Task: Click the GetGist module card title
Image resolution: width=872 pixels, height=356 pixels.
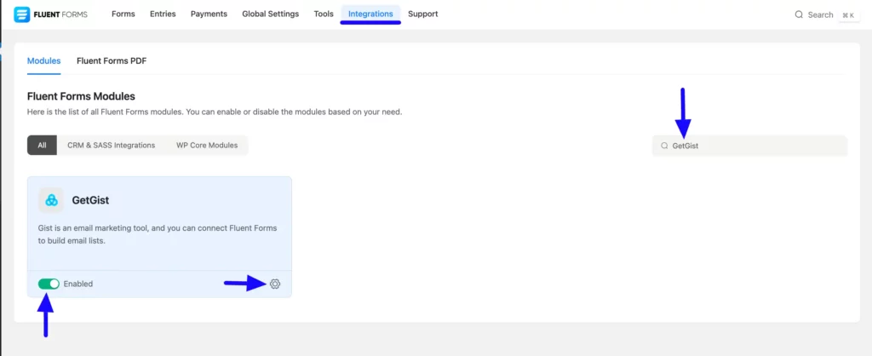Action: (x=90, y=200)
